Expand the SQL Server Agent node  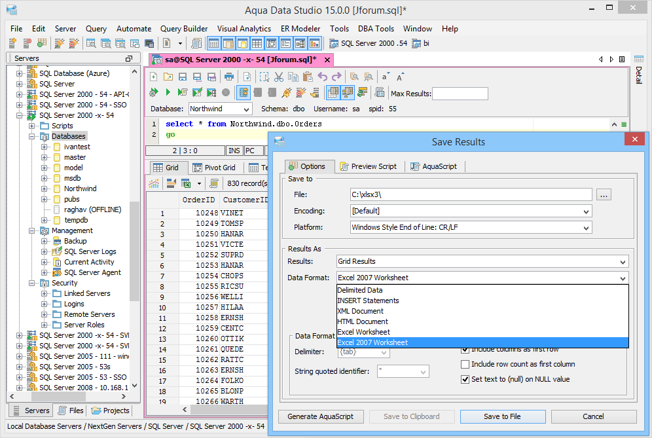click(44, 273)
